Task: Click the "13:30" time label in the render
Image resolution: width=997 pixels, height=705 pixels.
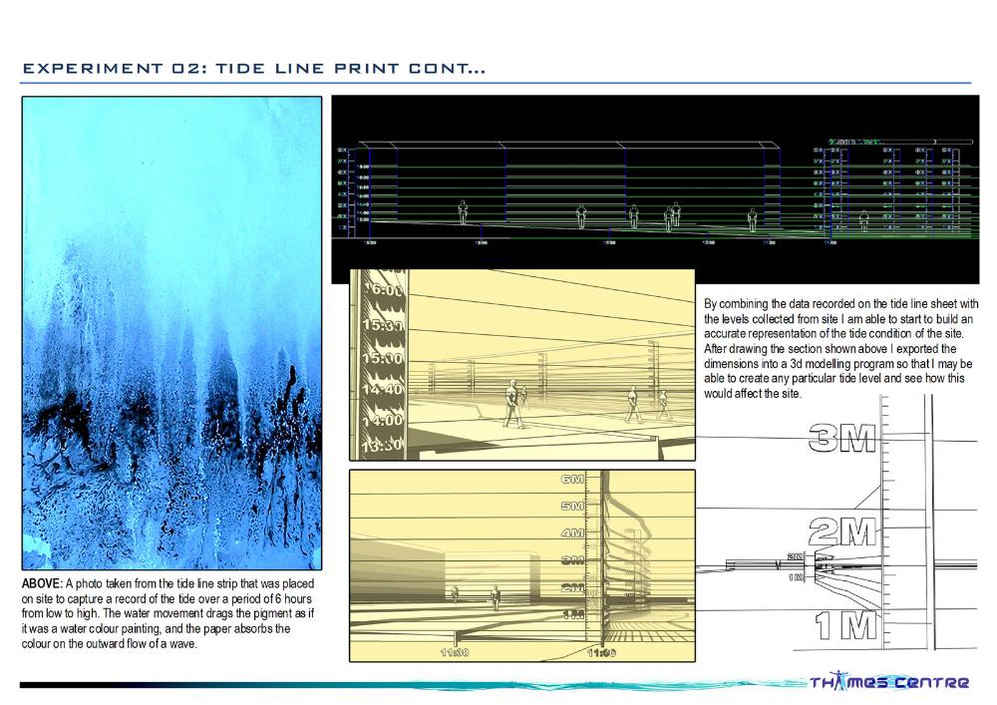Action: [x=383, y=446]
